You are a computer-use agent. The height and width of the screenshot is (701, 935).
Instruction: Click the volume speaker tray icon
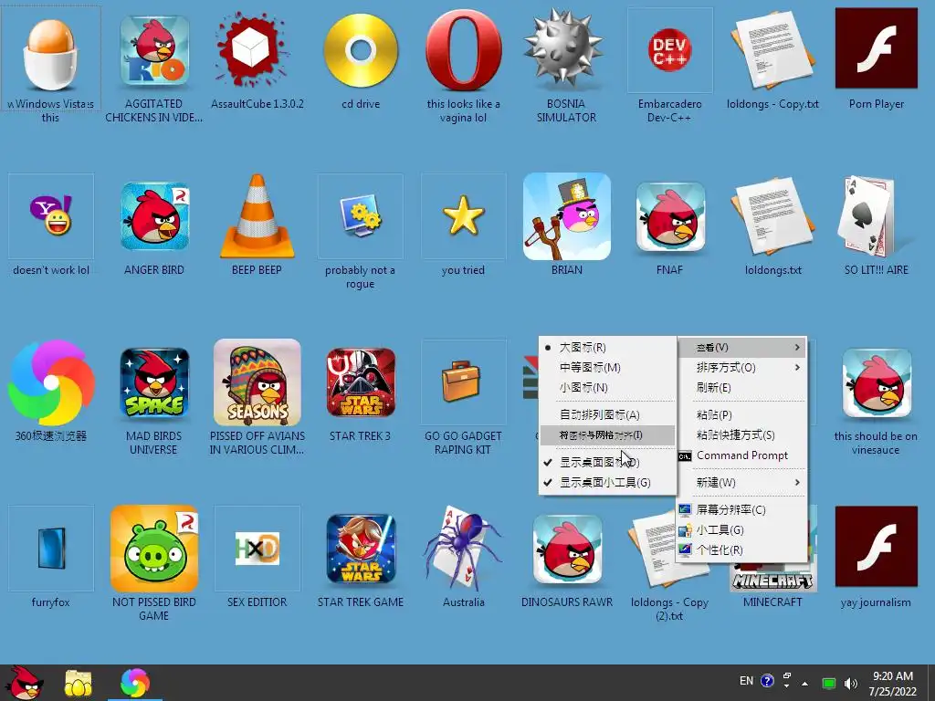(x=851, y=683)
